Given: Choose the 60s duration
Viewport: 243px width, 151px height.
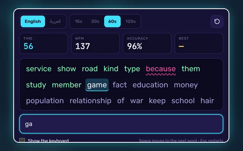Looking at the screenshot, I should pyautogui.click(x=112, y=22).
